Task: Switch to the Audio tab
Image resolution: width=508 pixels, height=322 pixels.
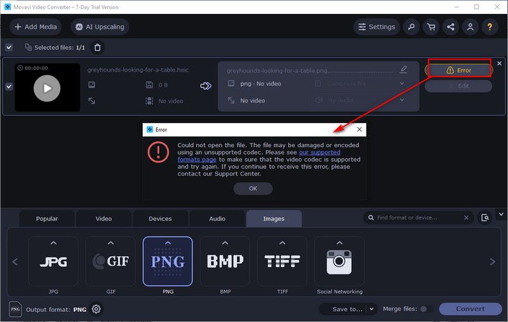Action: pyautogui.click(x=217, y=219)
